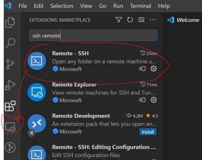Open the Views and More Actions menu
The width and height of the screenshot is (202, 160).
pos(153,20)
